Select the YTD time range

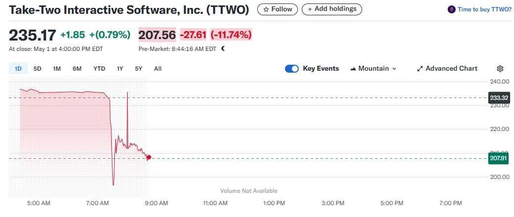coord(99,69)
